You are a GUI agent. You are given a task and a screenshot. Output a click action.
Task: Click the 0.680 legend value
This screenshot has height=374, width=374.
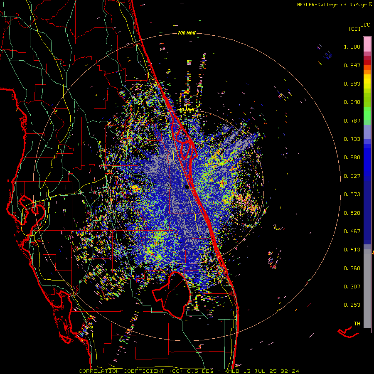[352, 157]
